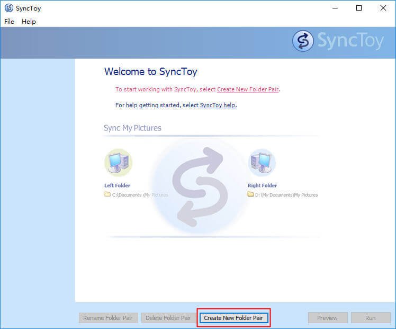Minimize the SyncToy window
Image resolution: width=396 pixels, height=329 pixels.
tap(335, 8)
